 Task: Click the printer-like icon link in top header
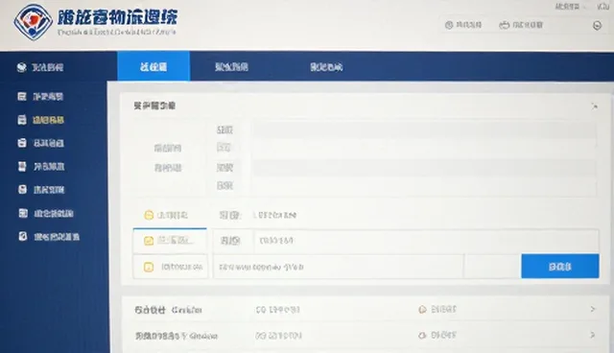point(521,25)
